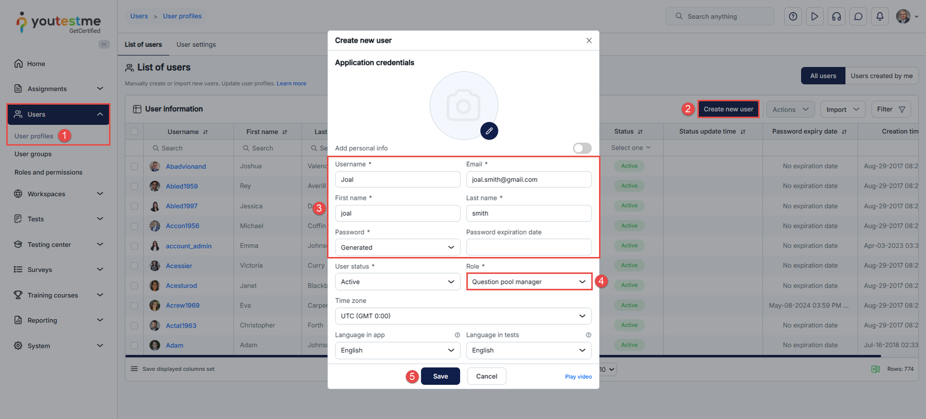The width and height of the screenshot is (926, 419).
Task: Click the Excel export icon
Action: tap(876, 369)
